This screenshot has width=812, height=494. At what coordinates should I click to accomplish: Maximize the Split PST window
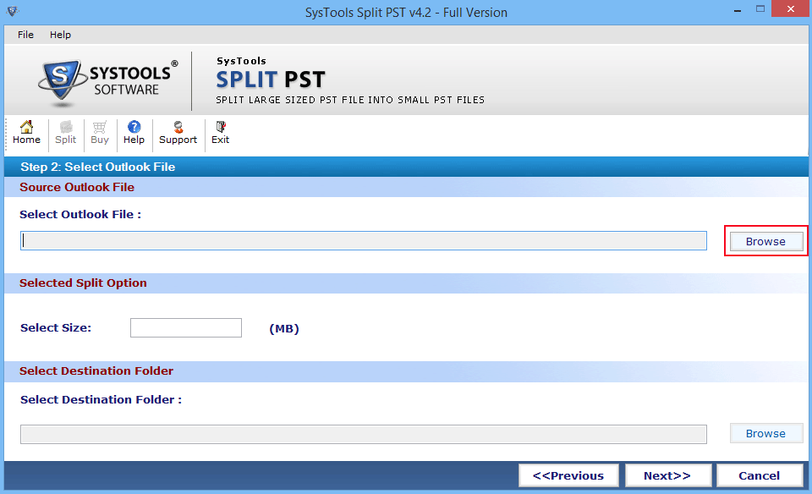[x=760, y=8]
